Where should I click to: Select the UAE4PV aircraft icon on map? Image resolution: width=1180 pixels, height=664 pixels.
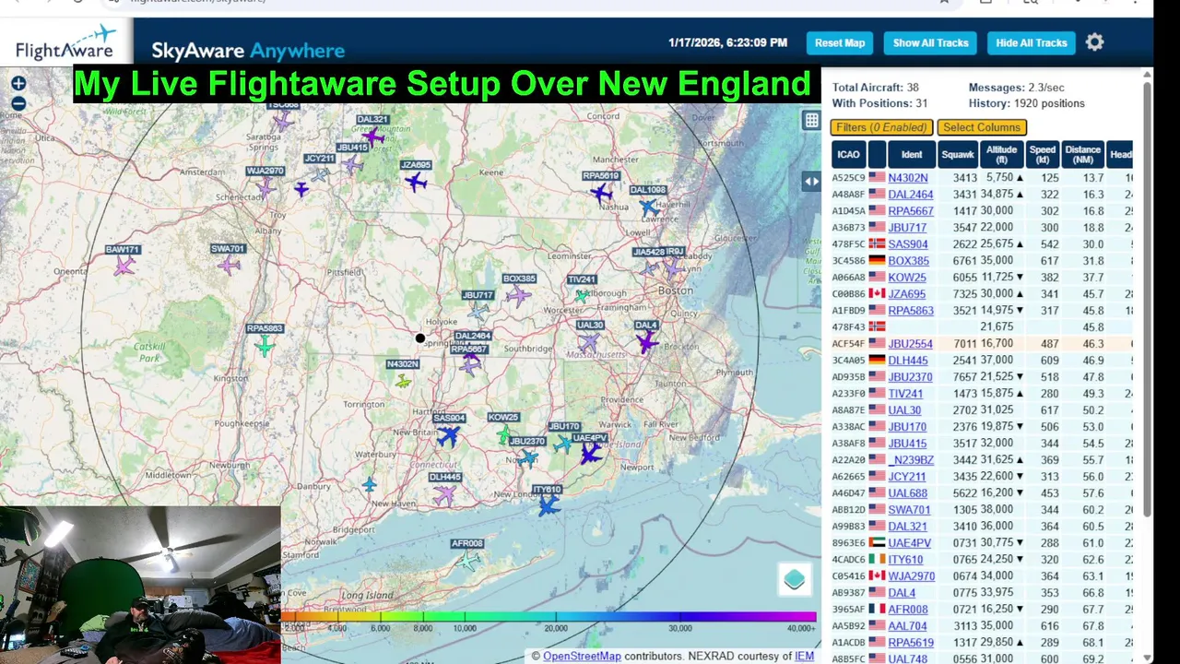(590, 454)
